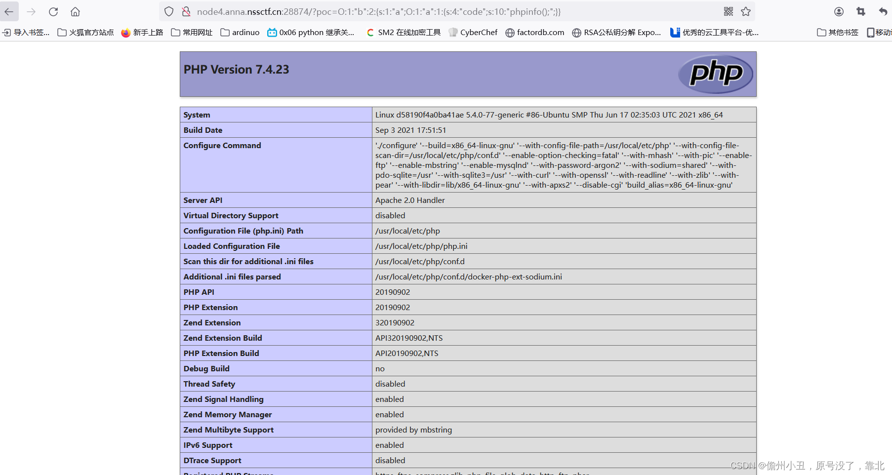Select the Server API label

click(203, 200)
